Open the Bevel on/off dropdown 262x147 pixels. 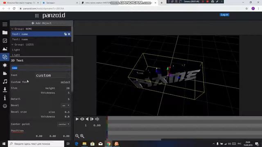tap(65, 105)
